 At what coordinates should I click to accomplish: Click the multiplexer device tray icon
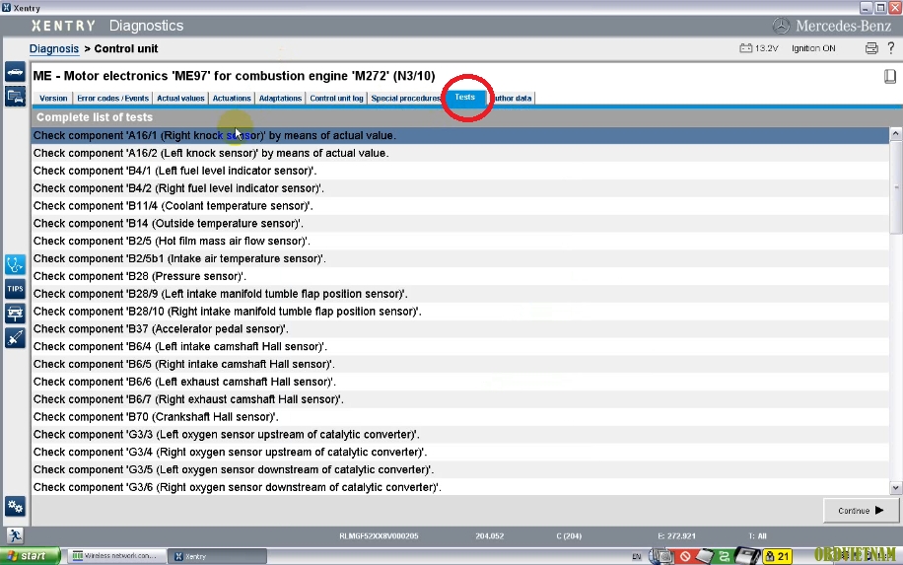click(x=747, y=556)
